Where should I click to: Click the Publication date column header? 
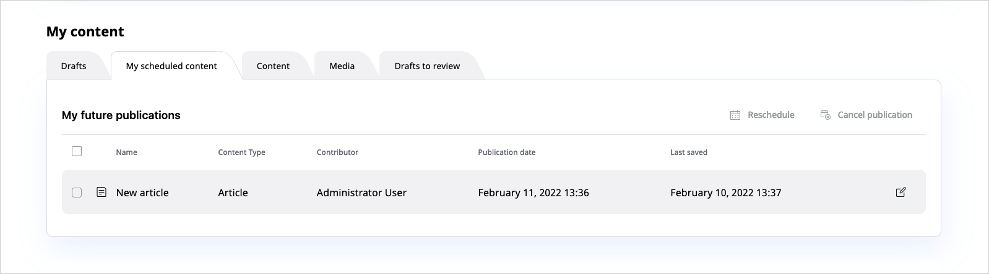click(x=506, y=152)
